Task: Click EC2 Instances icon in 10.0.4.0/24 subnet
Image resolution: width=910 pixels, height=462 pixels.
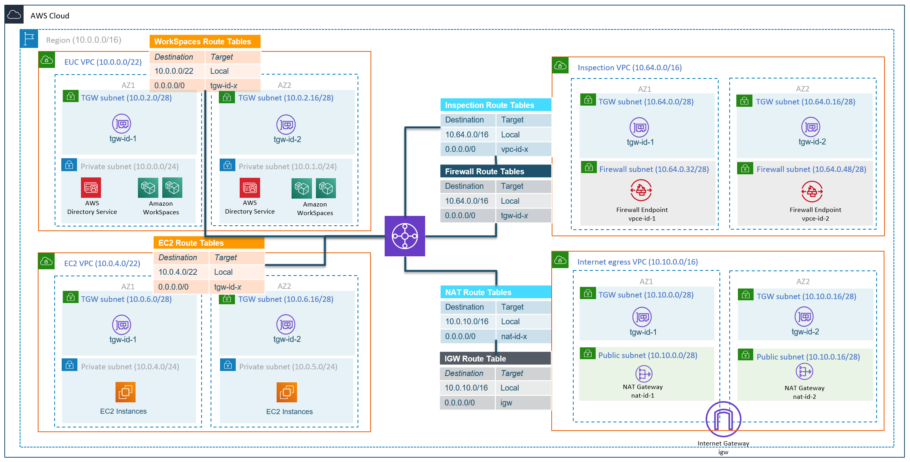Action: (125, 392)
